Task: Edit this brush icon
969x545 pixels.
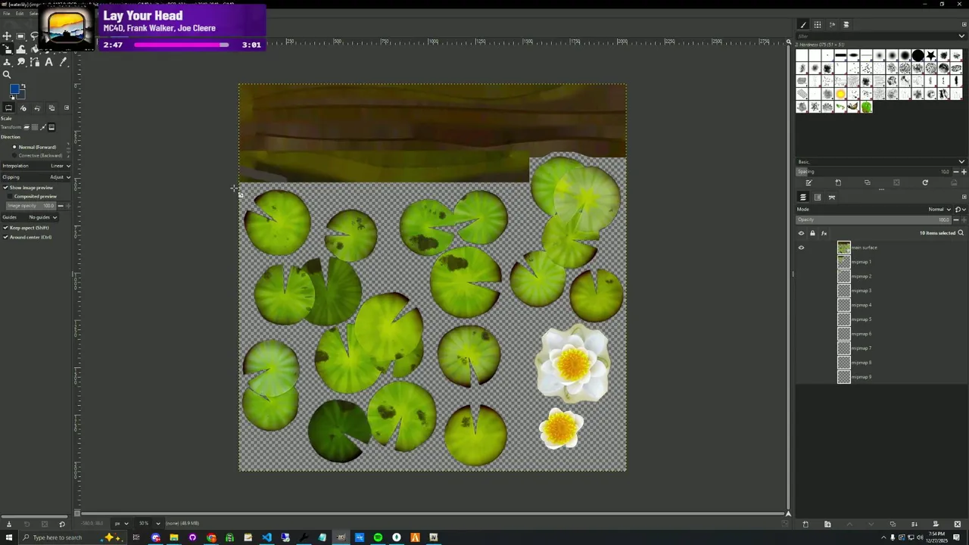Action: (809, 182)
